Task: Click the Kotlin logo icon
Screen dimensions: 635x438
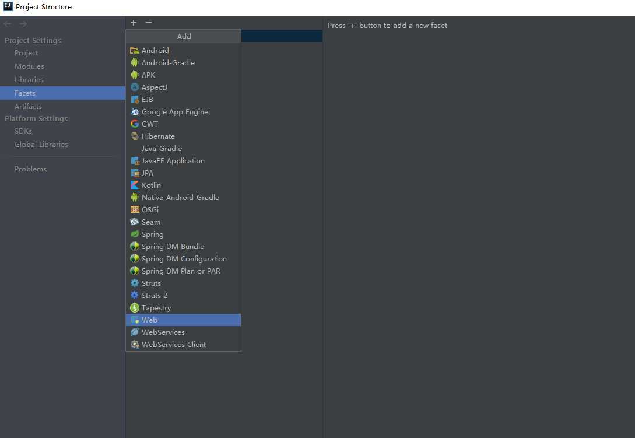Action: (x=135, y=185)
